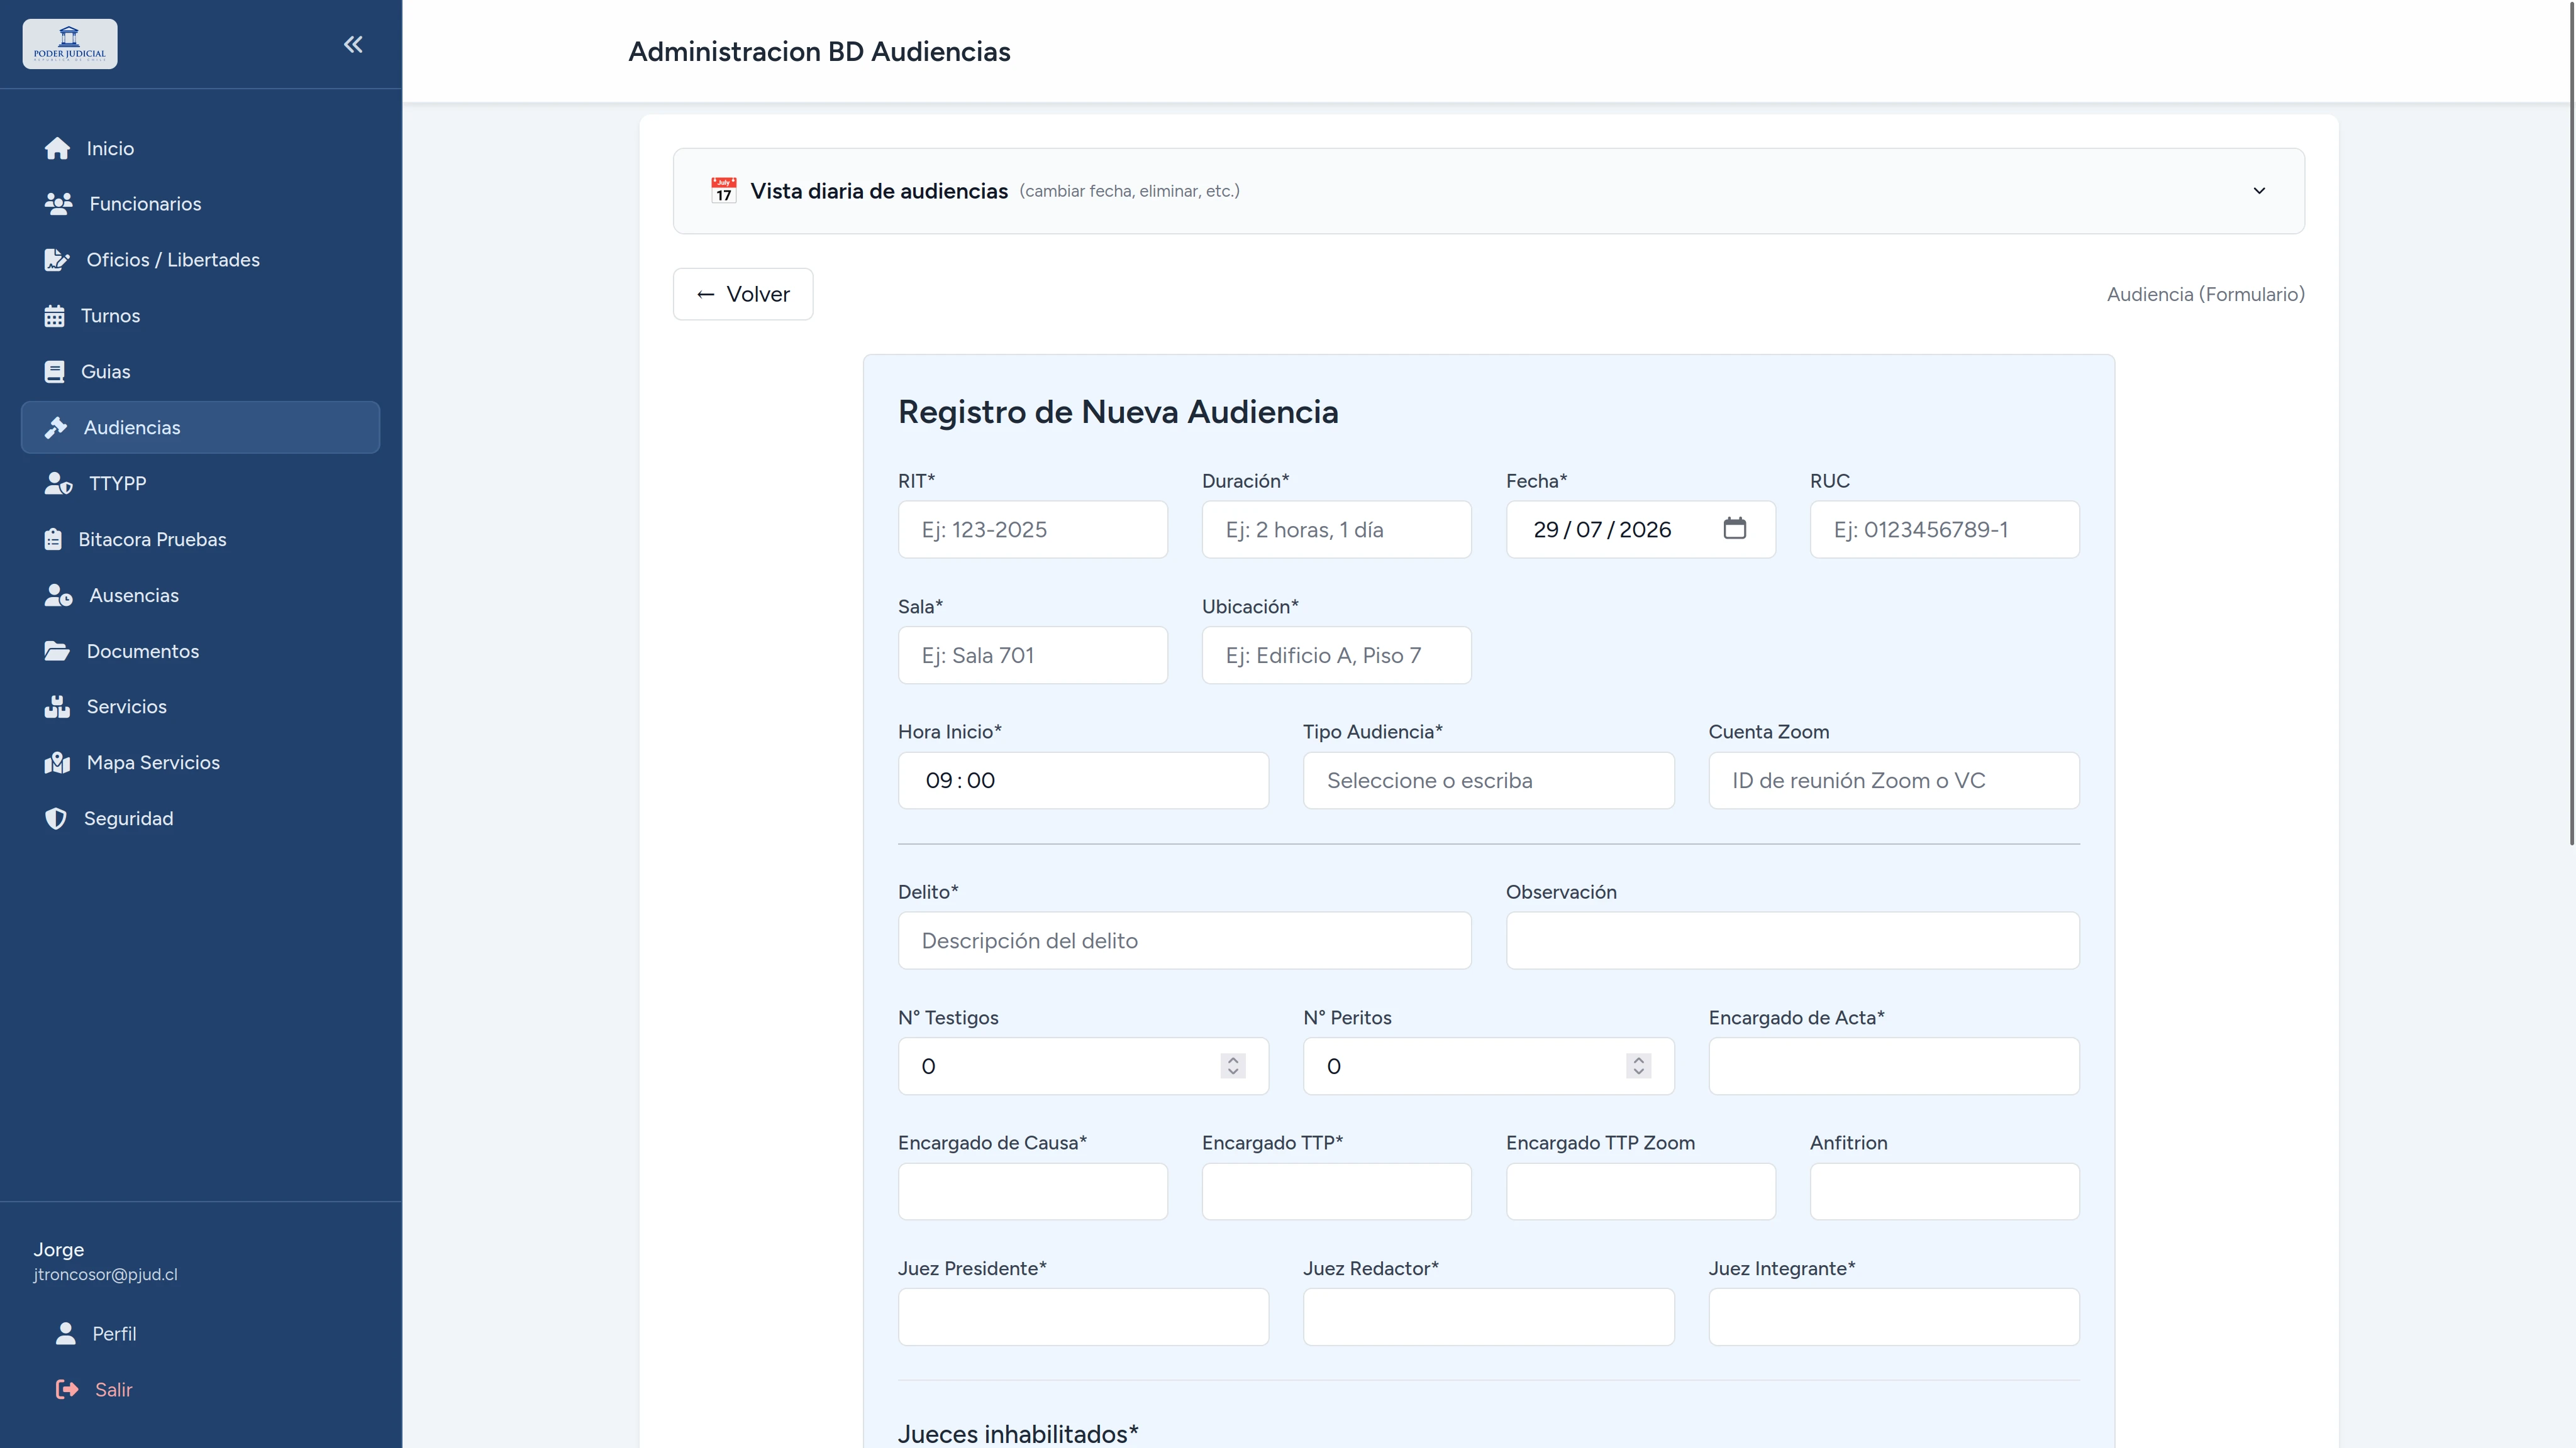2576x1448 pixels.
Task: Click the Poder Judicial logo
Action: point(70,44)
